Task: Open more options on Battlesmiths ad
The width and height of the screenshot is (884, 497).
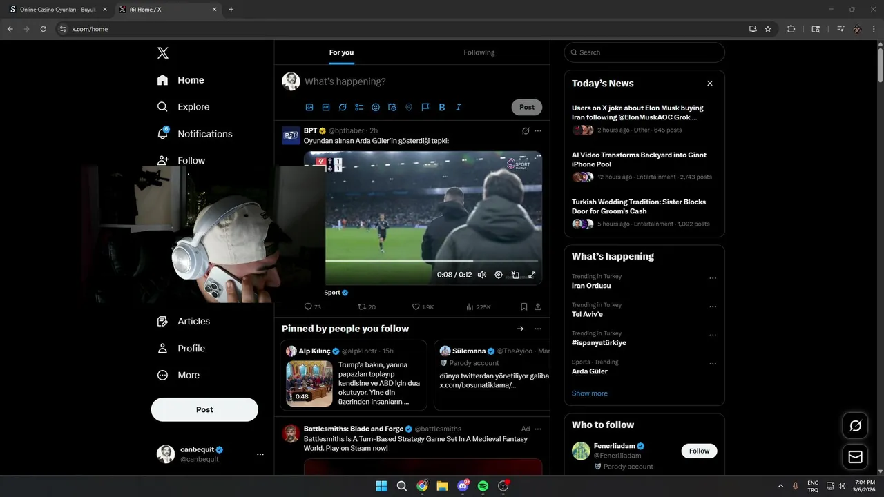Action: point(538,429)
